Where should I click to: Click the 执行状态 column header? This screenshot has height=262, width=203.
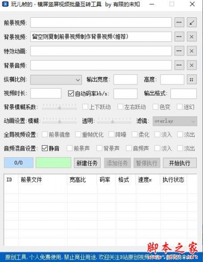point(174,180)
